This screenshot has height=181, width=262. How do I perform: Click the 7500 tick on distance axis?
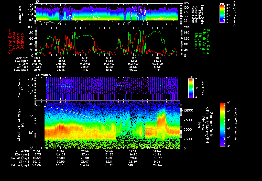tap(188, 120)
